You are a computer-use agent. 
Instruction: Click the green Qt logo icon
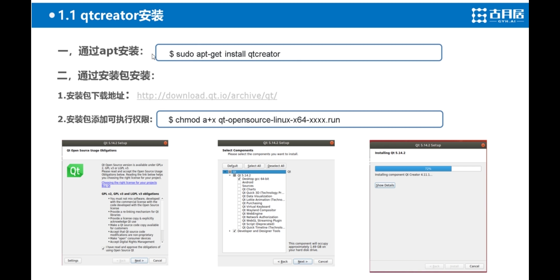75,171
